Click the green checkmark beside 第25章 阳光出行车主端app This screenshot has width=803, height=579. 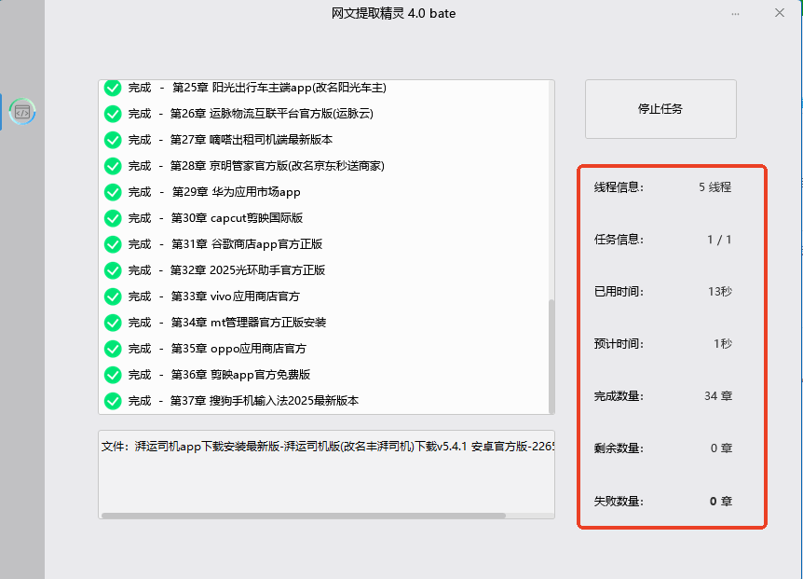coord(113,88)
